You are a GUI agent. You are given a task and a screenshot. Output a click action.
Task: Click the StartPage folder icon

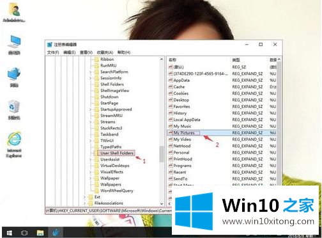[x=96, y=103]
